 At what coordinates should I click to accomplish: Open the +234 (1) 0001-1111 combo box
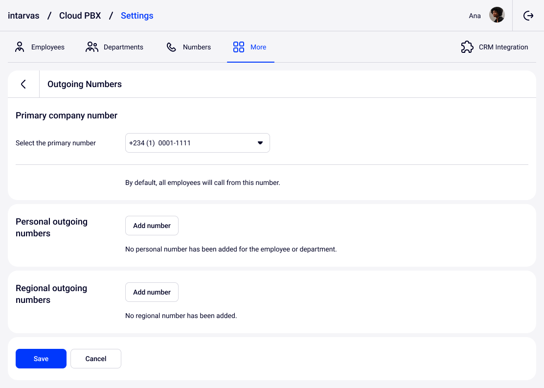[x=191, y=143]
